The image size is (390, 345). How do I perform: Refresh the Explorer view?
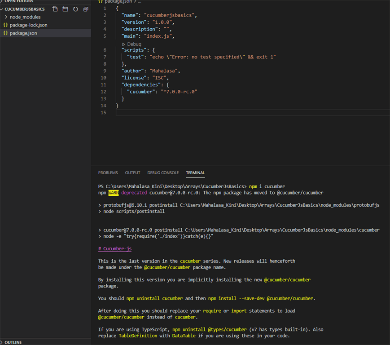pos(75,9)
